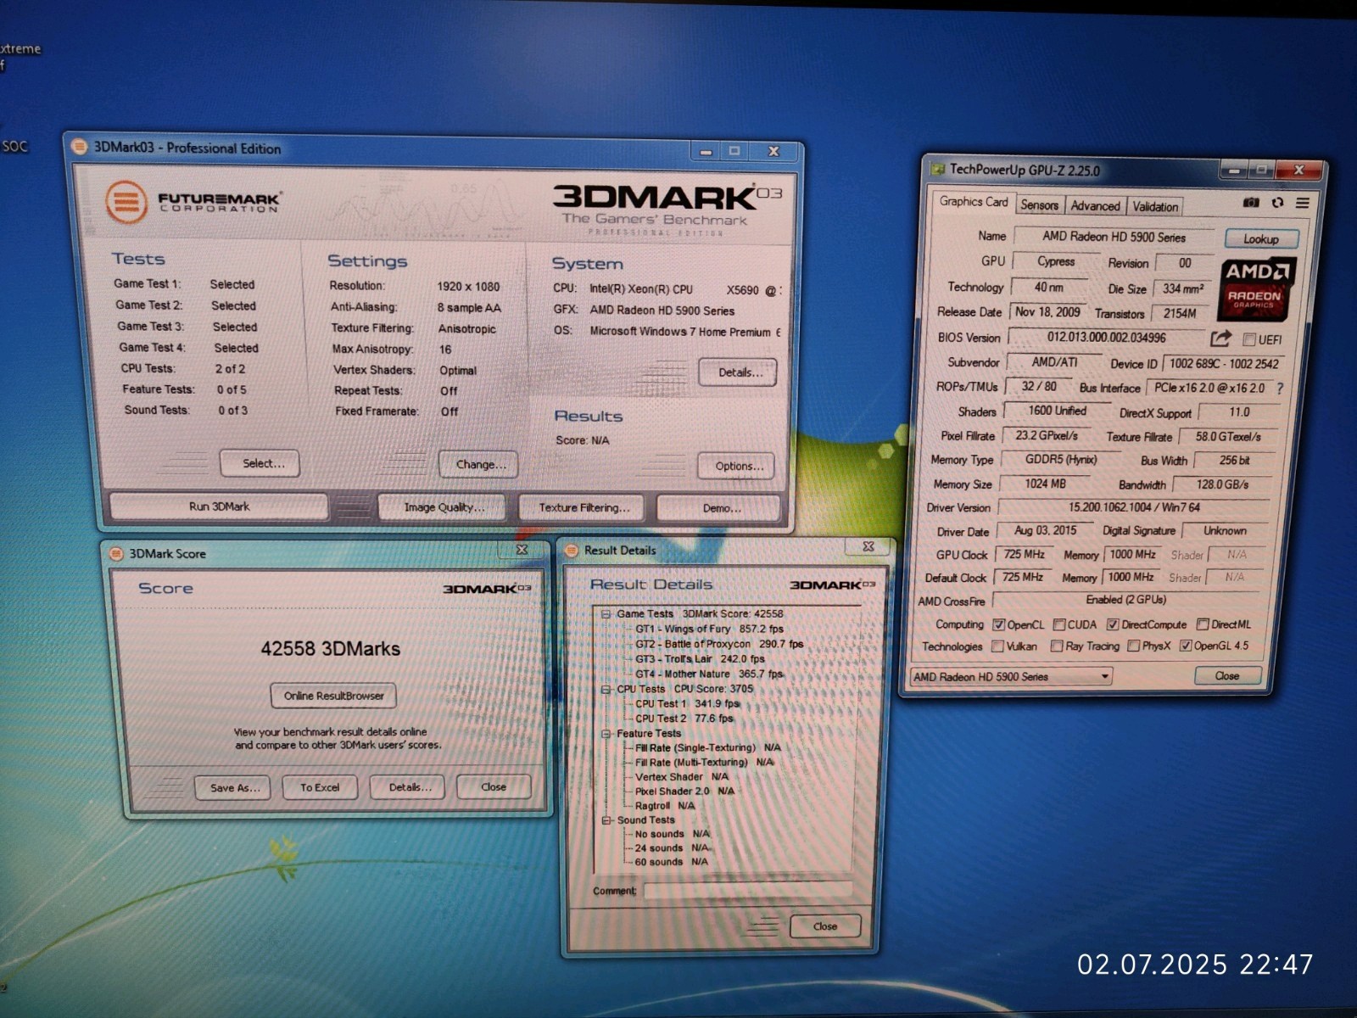Collapse the CPU Tests tree node
Viewport: 1357px width, 1018px height.
[x=606, y=690]
